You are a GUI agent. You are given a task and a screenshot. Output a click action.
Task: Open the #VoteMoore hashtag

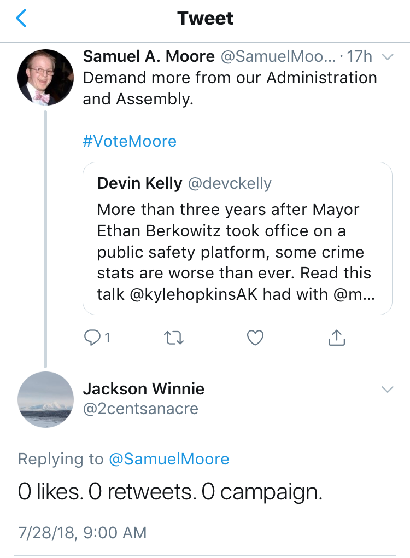tap(130, 141)
